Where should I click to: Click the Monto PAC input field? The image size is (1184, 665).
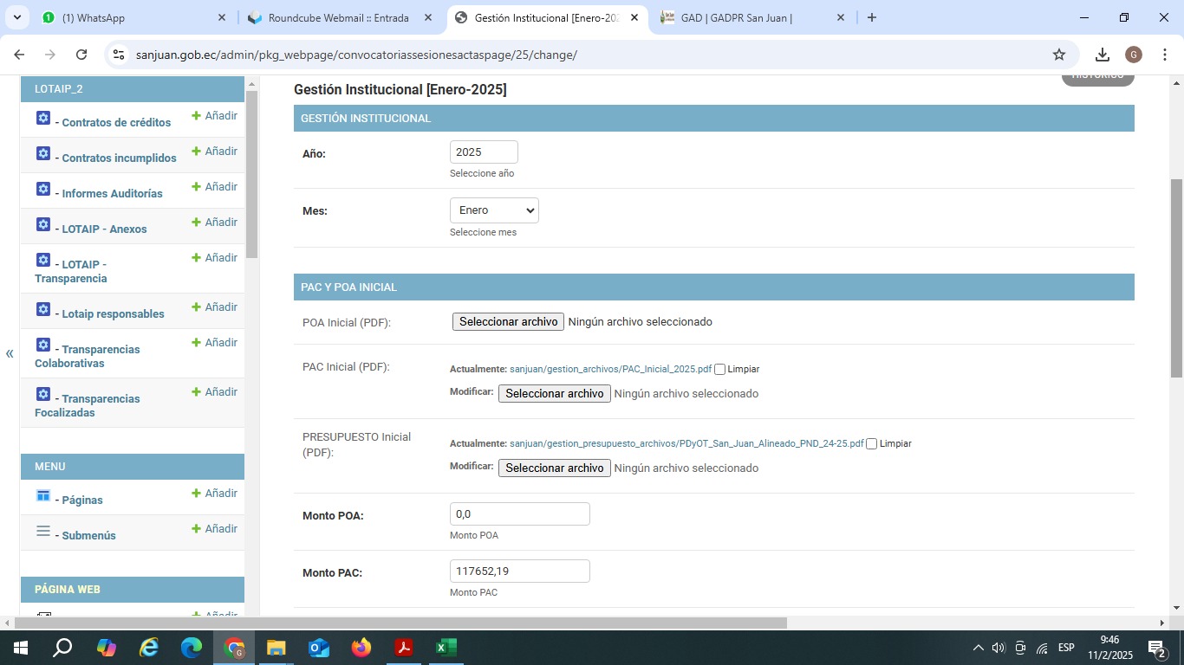click(x=520, y=571)
